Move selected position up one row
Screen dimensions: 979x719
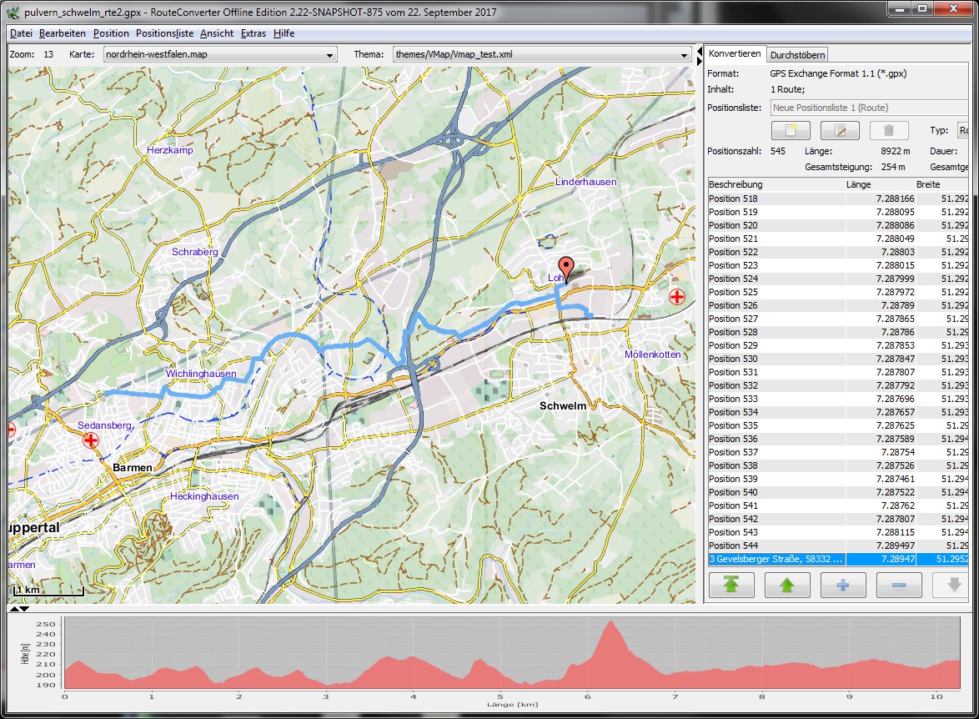pyautogui.click(x=786, y=585)
